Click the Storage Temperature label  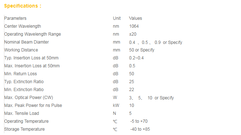[x=24, y=129]
